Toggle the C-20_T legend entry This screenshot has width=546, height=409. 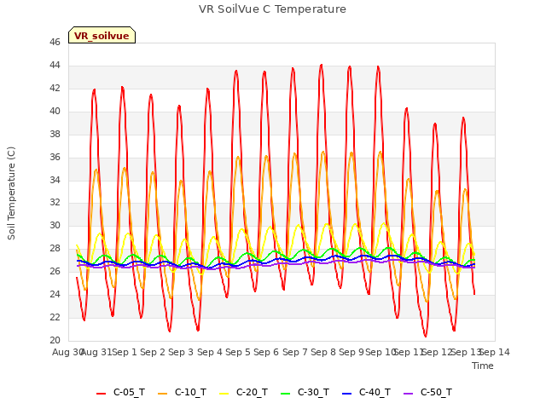coord(243,392)
